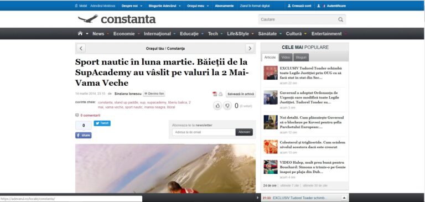Viewport: 425px width, 202px height.
Task: Expand the dropdown arrow next to home icon
Action: click(87, 34)
